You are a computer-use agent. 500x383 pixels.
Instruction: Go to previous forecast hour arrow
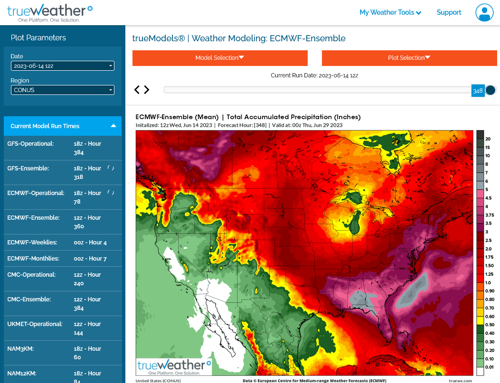coord(137,90)
